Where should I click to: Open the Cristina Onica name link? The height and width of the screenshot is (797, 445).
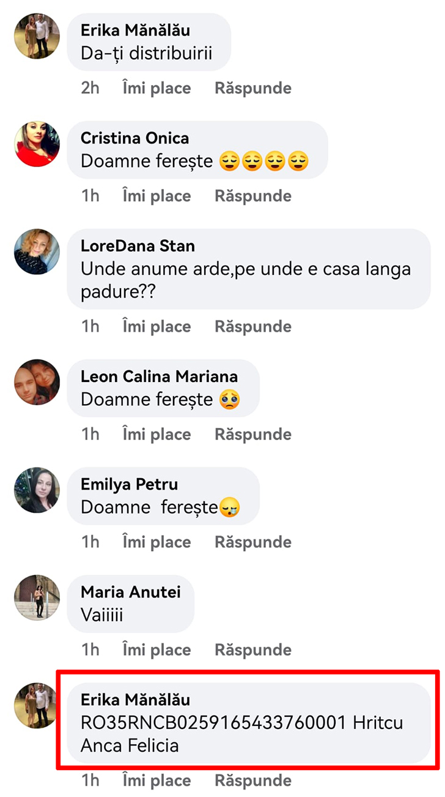pos(134,138)
